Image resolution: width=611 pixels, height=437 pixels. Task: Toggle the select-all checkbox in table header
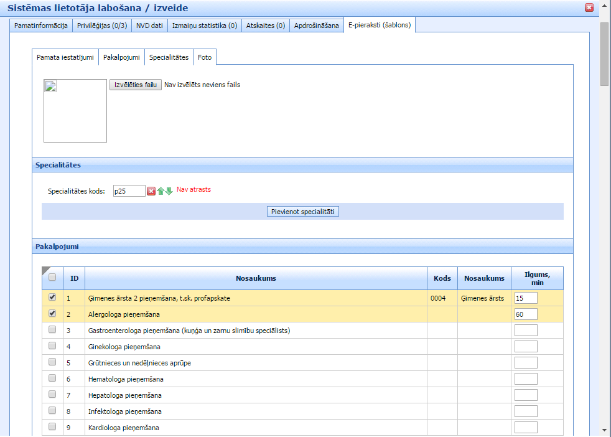52,278
